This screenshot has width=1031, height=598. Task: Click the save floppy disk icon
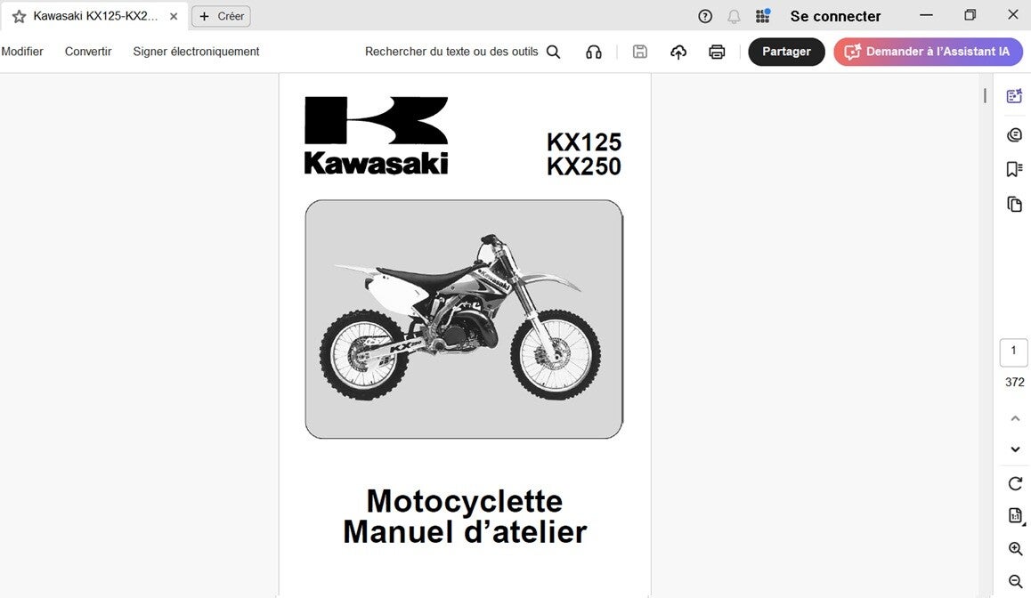pyautogui.click(x=640, y=52)
